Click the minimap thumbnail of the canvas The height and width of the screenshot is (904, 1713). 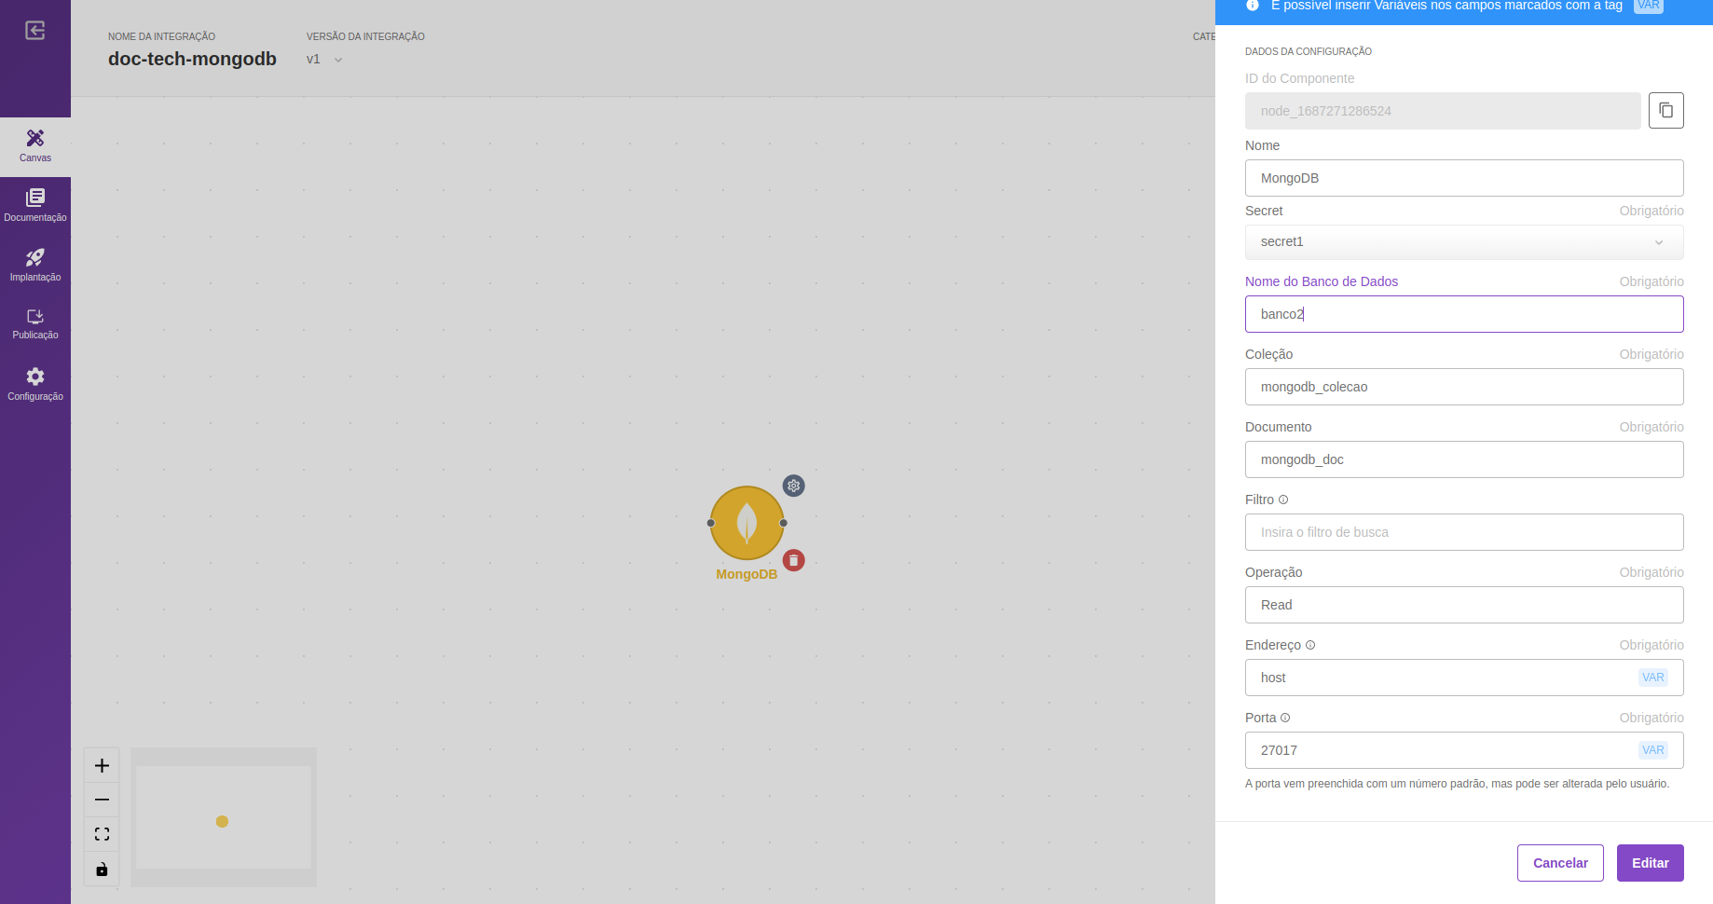coord(224,817)
